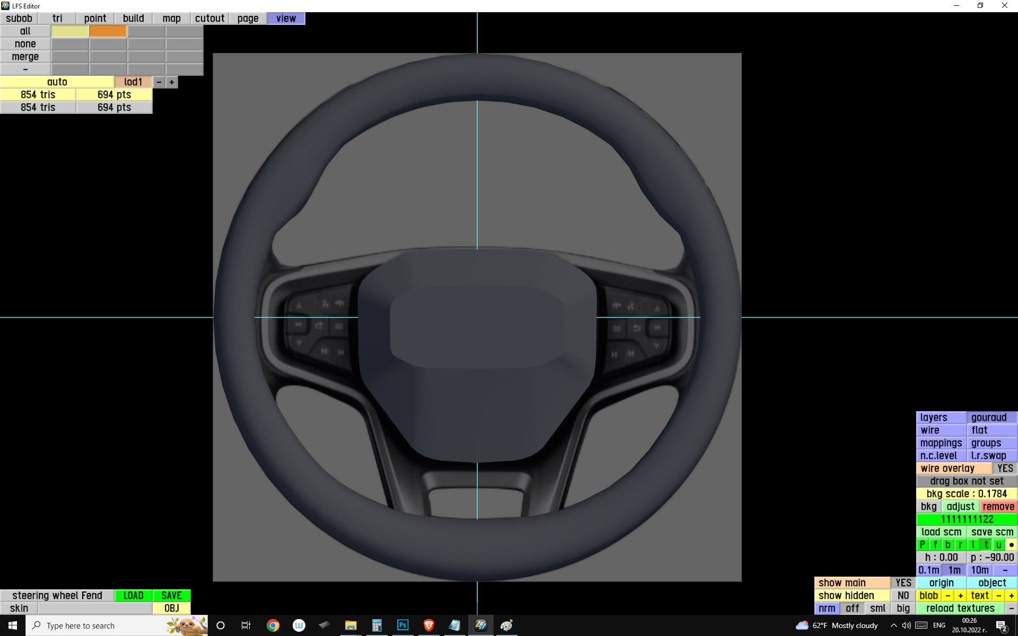1018x636 pixels.
Task: Switch to the cutout tab
Action: pyautogui.click(x=209, y=19)
